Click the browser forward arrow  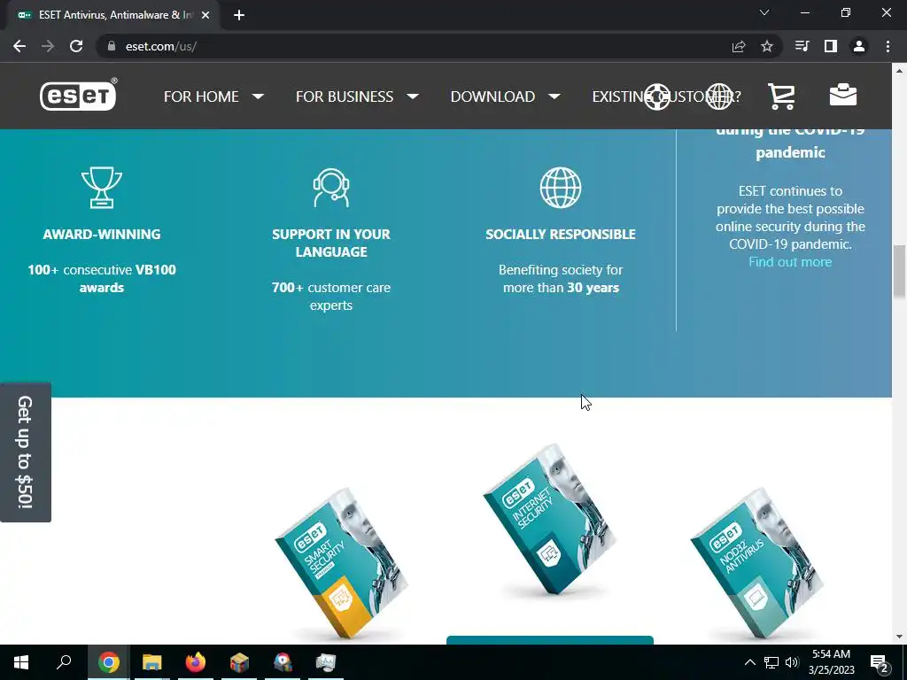pyautogui.click(x=48, y=46)
